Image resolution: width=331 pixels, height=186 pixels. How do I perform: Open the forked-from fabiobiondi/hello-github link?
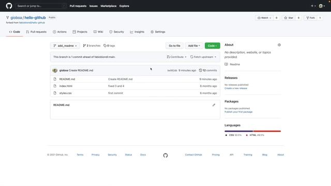click(32, 23)
